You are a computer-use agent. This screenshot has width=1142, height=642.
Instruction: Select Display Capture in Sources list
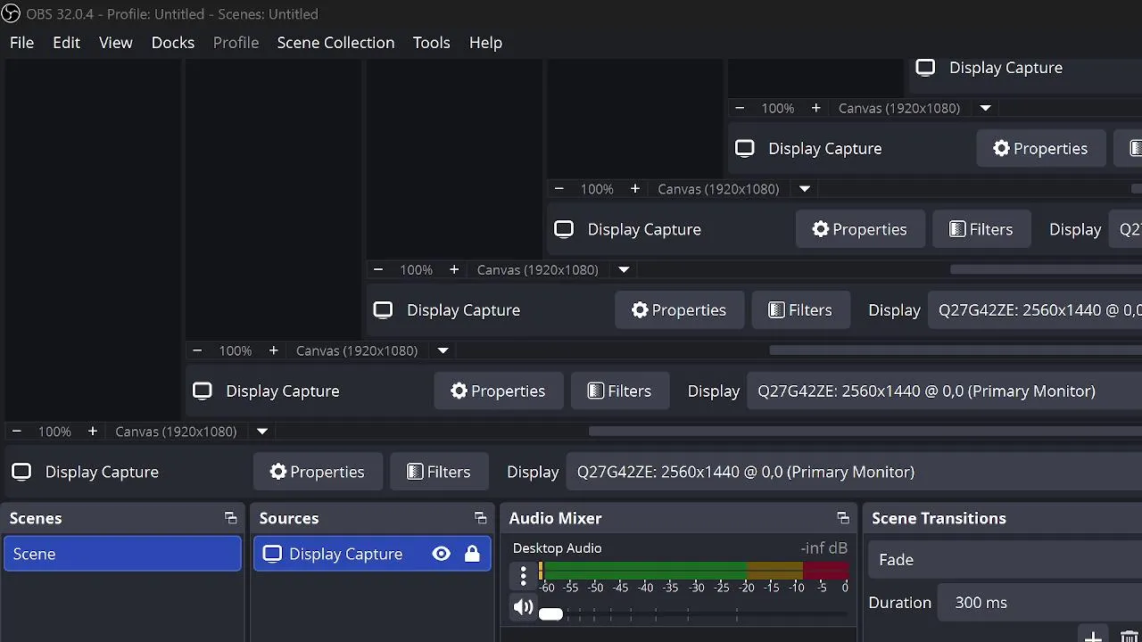(372, 554)
